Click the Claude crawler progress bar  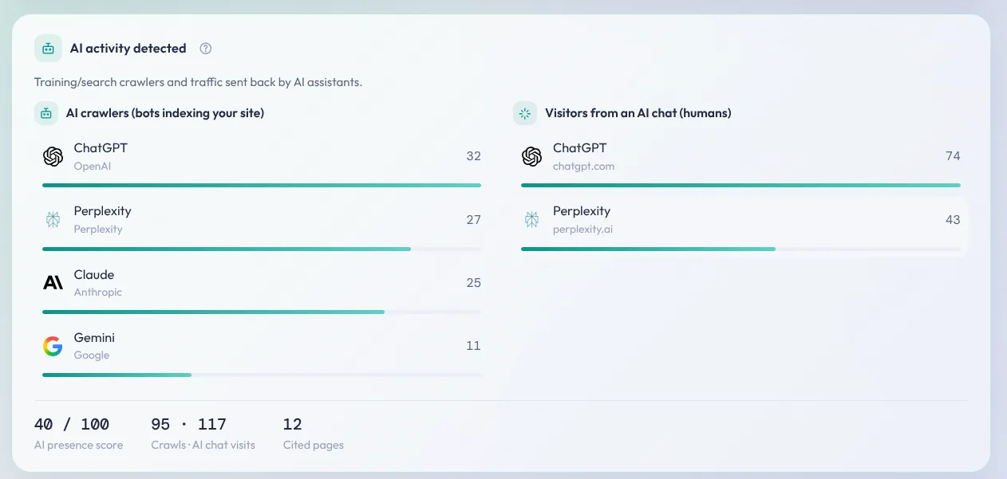click(x=262, y=312)
